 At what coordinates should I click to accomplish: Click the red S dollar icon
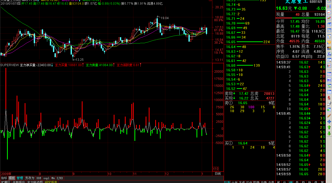(x=329, y=98)
